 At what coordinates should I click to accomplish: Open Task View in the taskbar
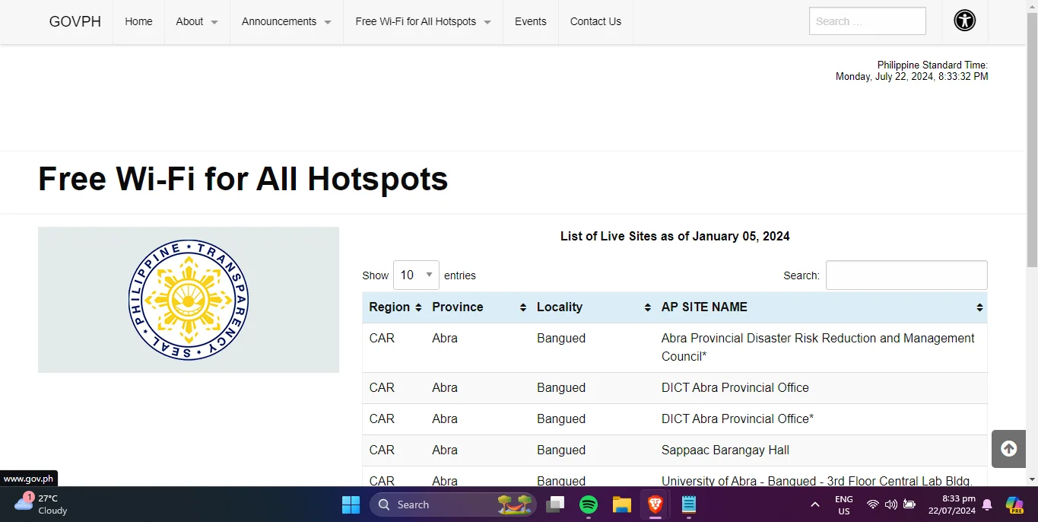tap(555, 504)
